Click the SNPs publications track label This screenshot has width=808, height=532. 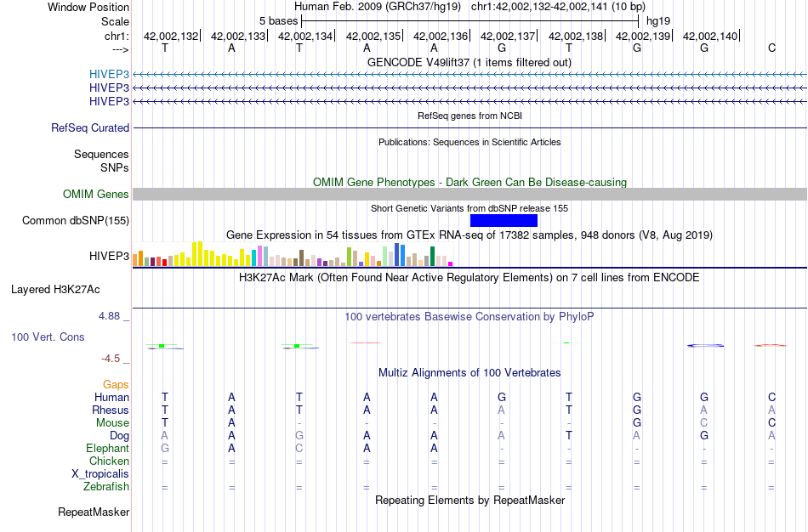coord(115,167)
